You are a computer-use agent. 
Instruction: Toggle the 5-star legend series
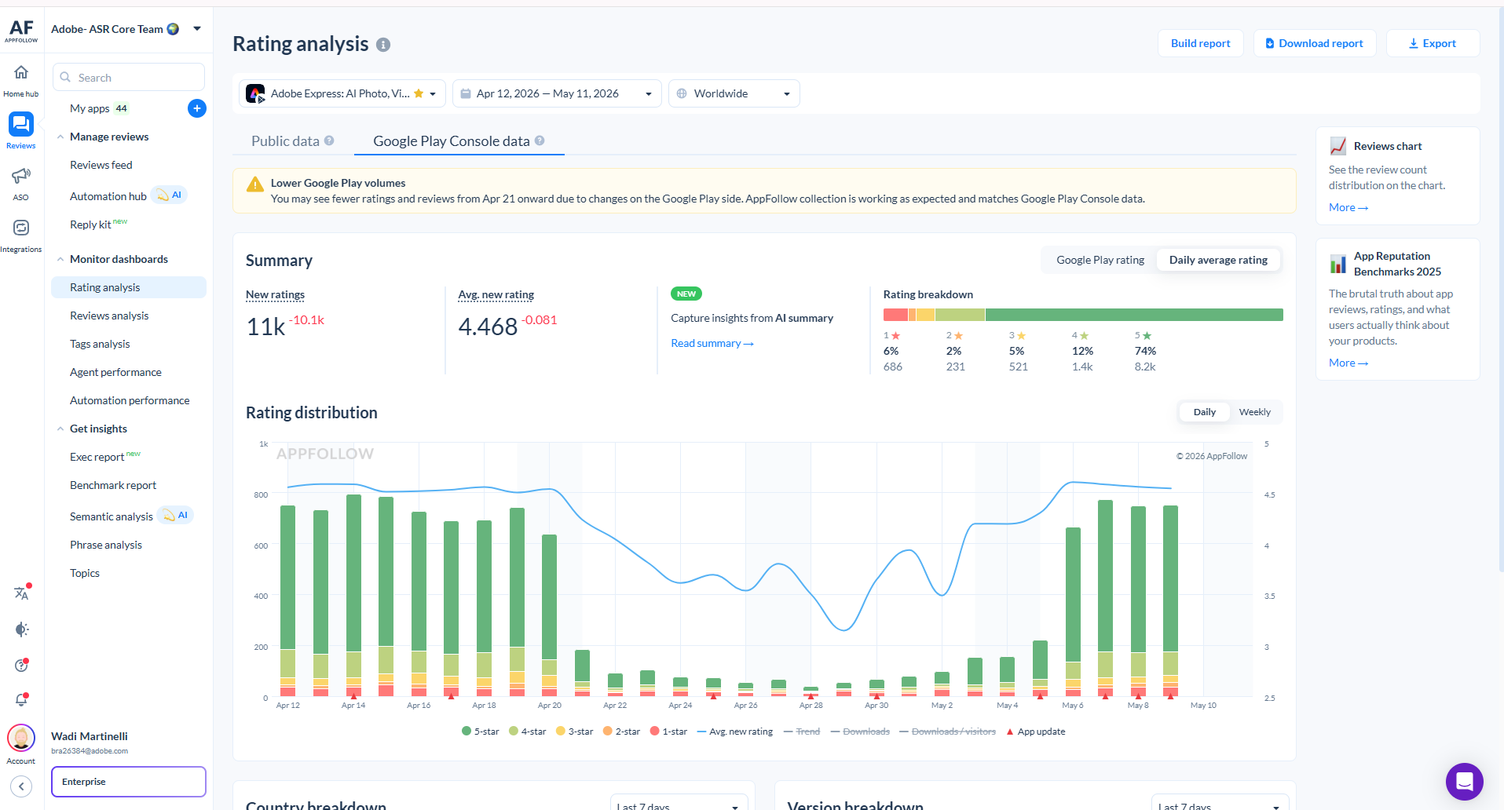pos(481,732)
